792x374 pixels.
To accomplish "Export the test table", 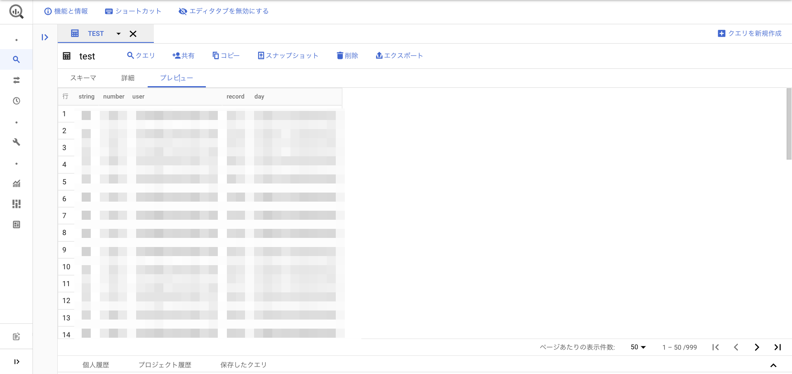I will point(399,55).
